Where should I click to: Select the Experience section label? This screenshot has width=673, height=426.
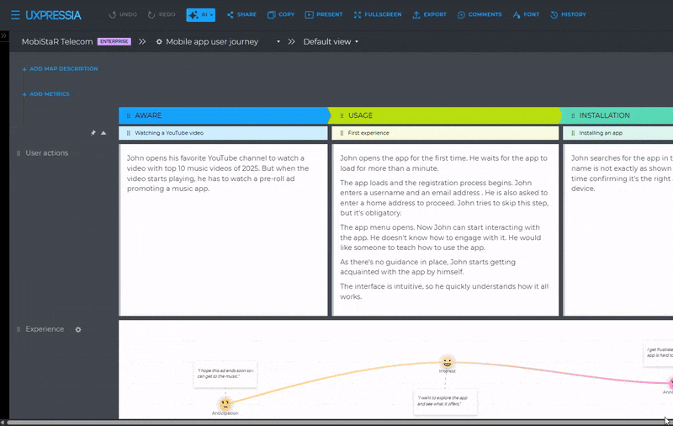tap(45, 329)
